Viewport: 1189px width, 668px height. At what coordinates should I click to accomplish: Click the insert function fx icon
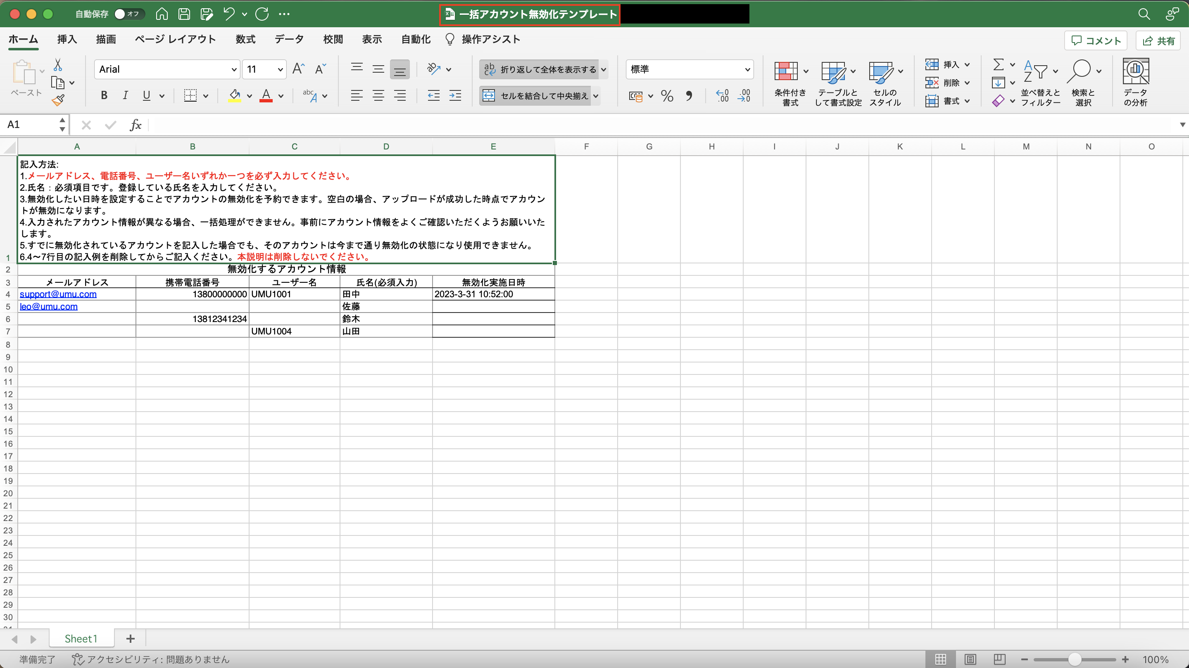(135, 125)
